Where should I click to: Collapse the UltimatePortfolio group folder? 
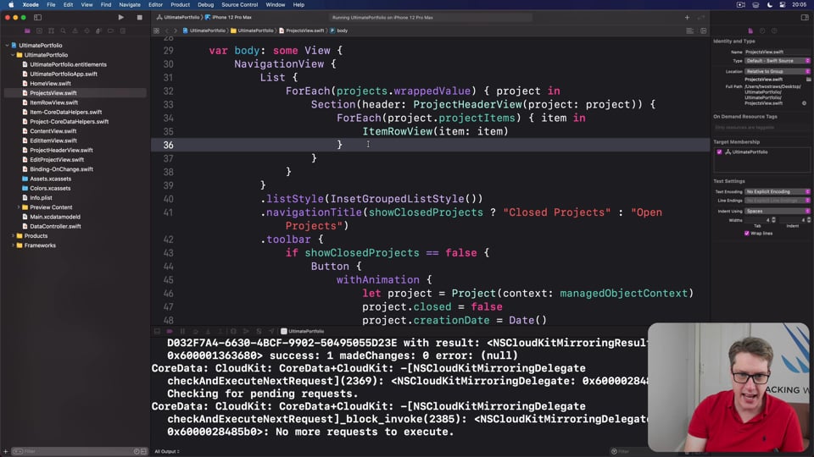click(x=13, y=54)
